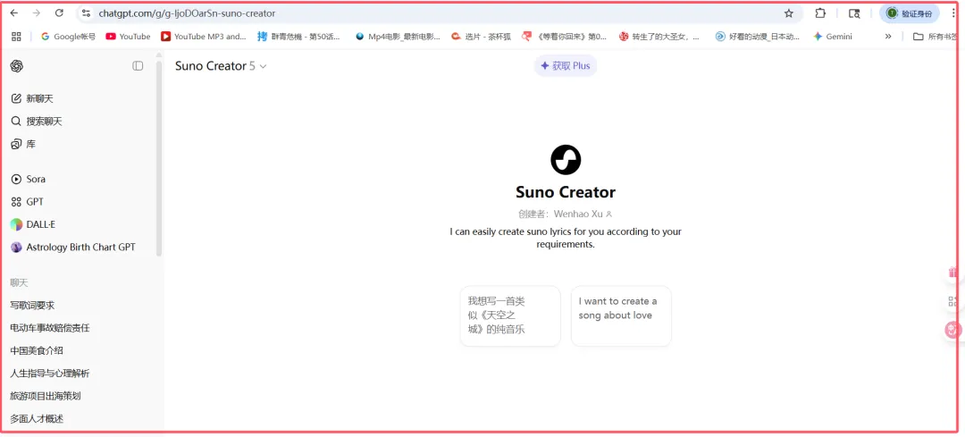
Task: Open site information icon in address bar
Action: coord(86,13)
